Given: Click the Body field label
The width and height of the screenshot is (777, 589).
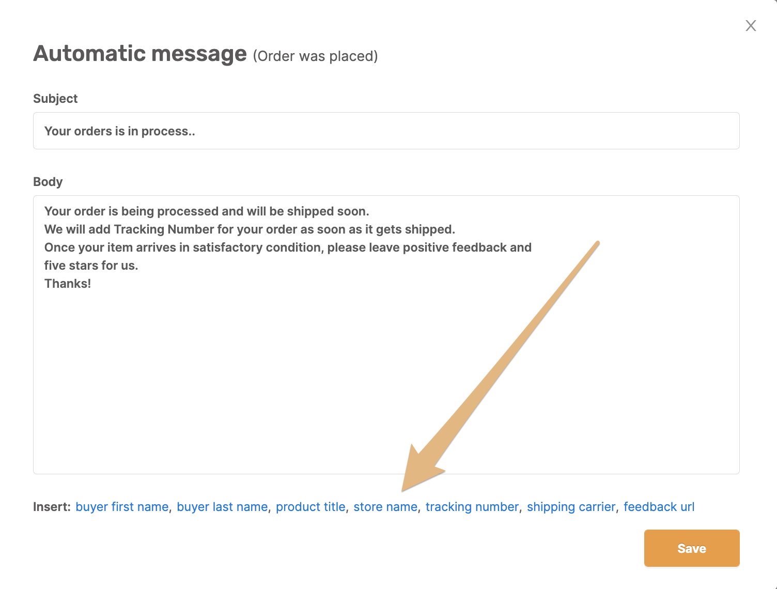Looking at the screenshot, I should click(x=48, y=182).
